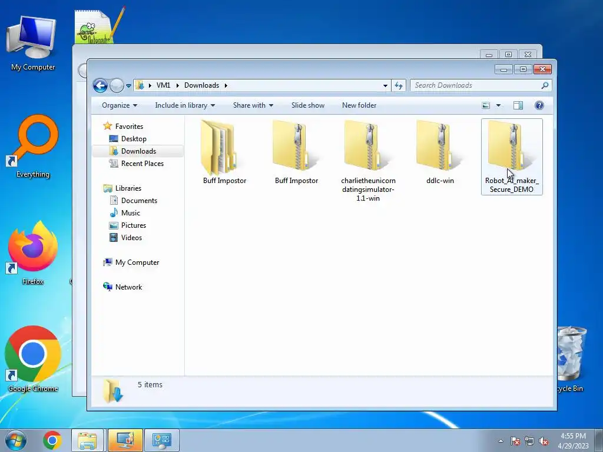This screenshot has height=452, width=603.
Task: Open the Videos library
Action: click(131, 238)
